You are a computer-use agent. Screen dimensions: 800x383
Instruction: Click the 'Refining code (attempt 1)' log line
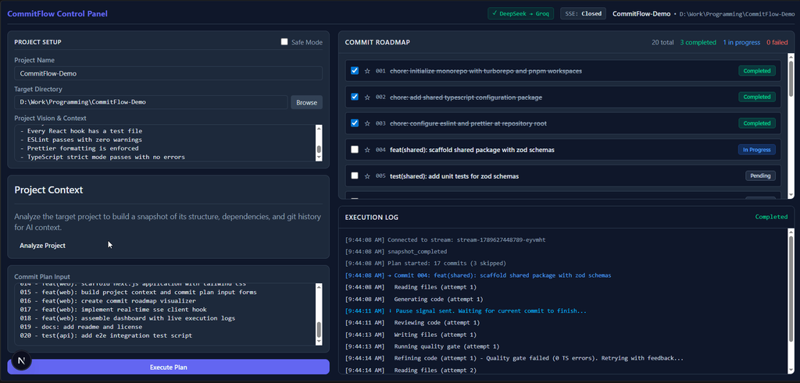(514, 358)
